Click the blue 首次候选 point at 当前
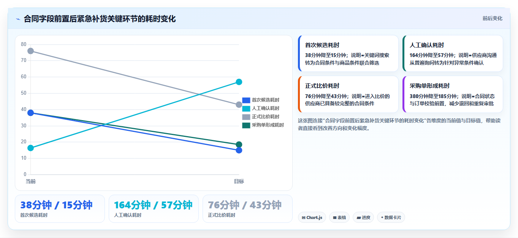This screenshot has width=518, height=238. (31, 113)
